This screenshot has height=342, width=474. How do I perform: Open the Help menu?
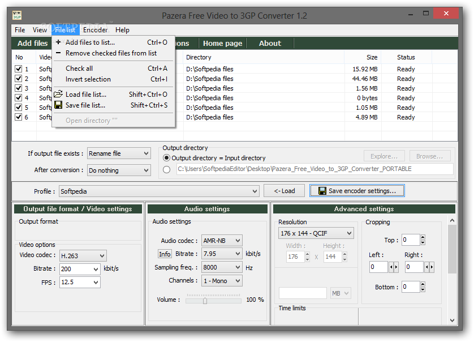(x=122, y=29)
